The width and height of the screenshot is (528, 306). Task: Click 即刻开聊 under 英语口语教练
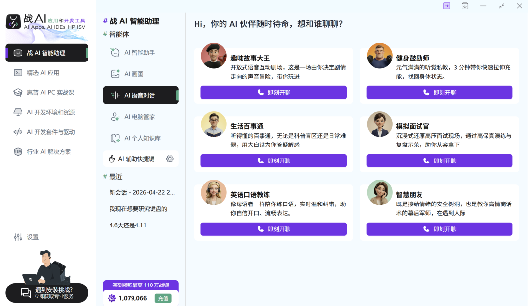coord(273,229)
